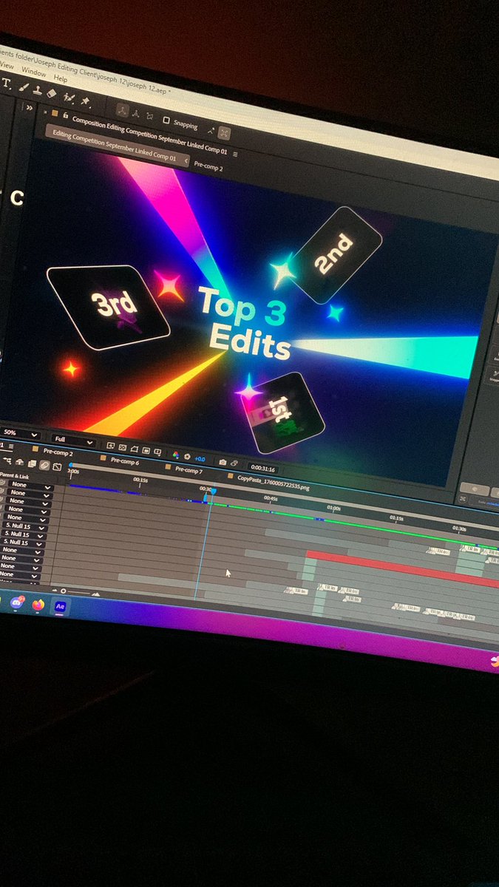Select the Brush tool
Screen dimensions: 499x887
(23, 87)
